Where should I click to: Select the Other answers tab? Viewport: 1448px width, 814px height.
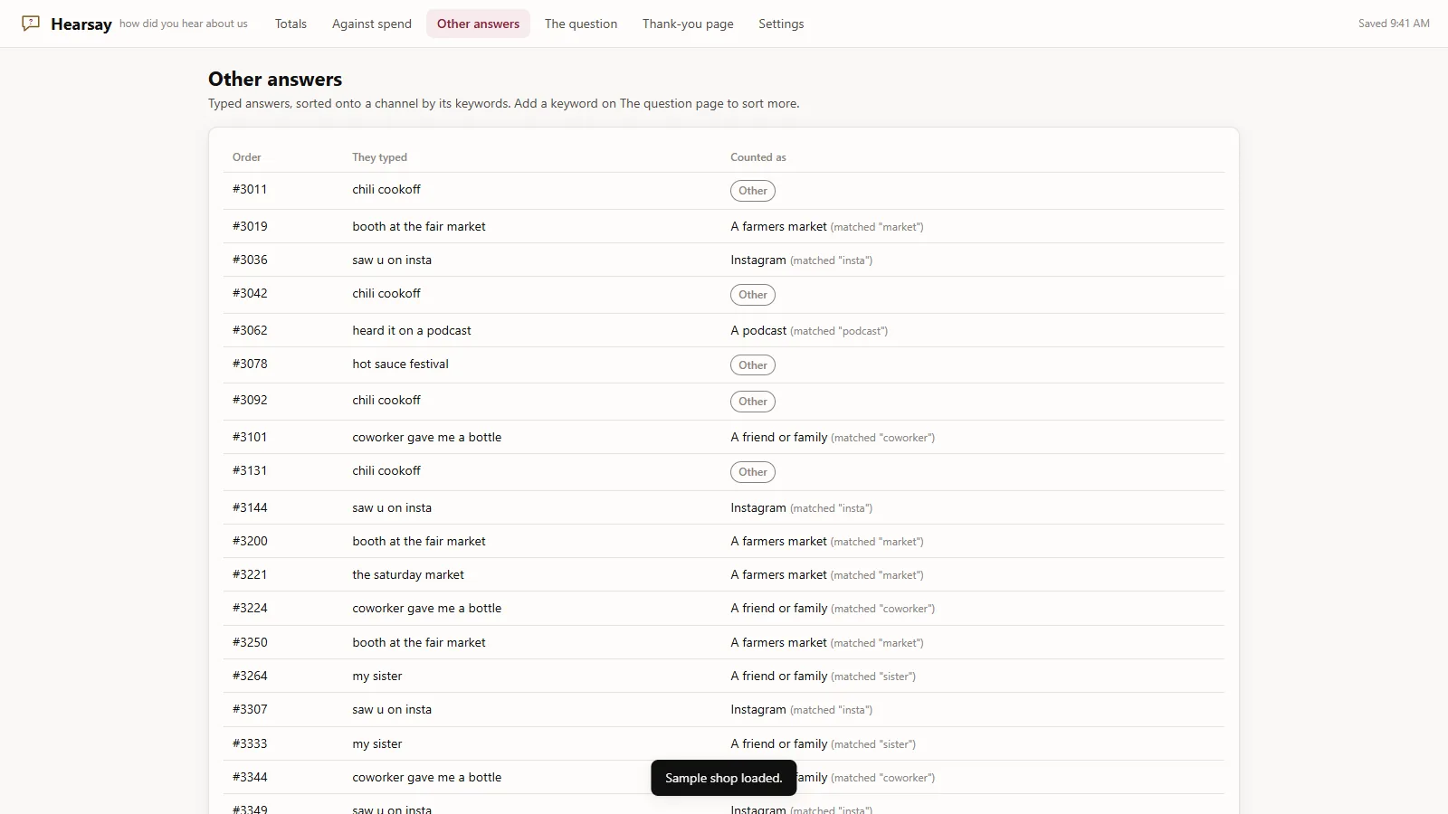(478, 24)
